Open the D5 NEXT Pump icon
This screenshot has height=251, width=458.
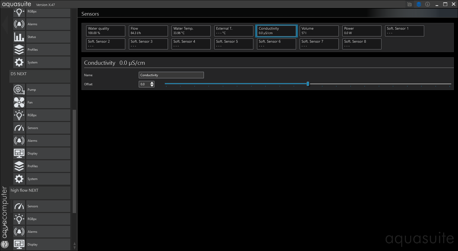[x=19, y=90]
